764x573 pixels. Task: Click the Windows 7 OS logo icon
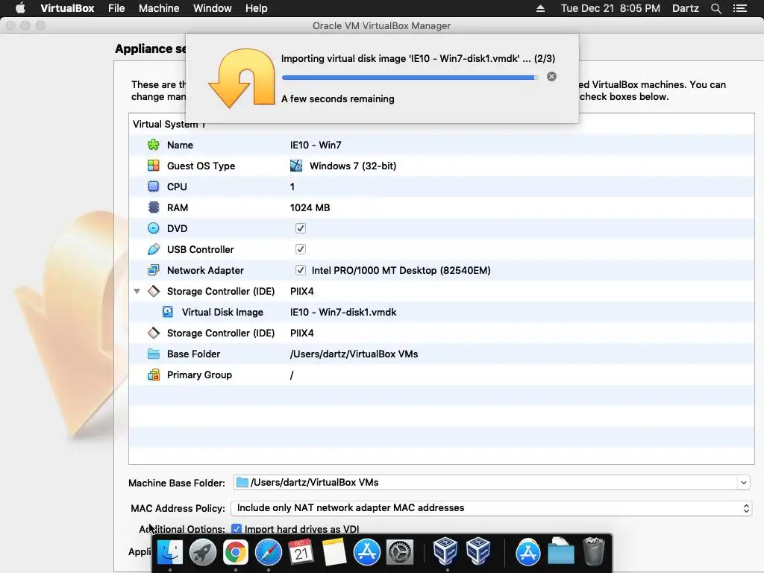(x=296, y=166)
